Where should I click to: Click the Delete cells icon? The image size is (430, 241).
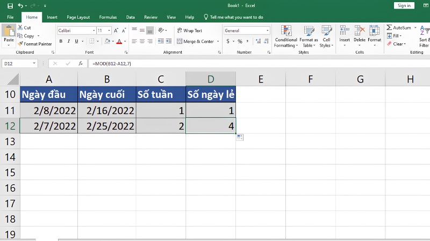pos(360,31)
